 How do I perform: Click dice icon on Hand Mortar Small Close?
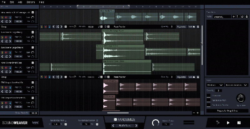[x=33, y=63]
